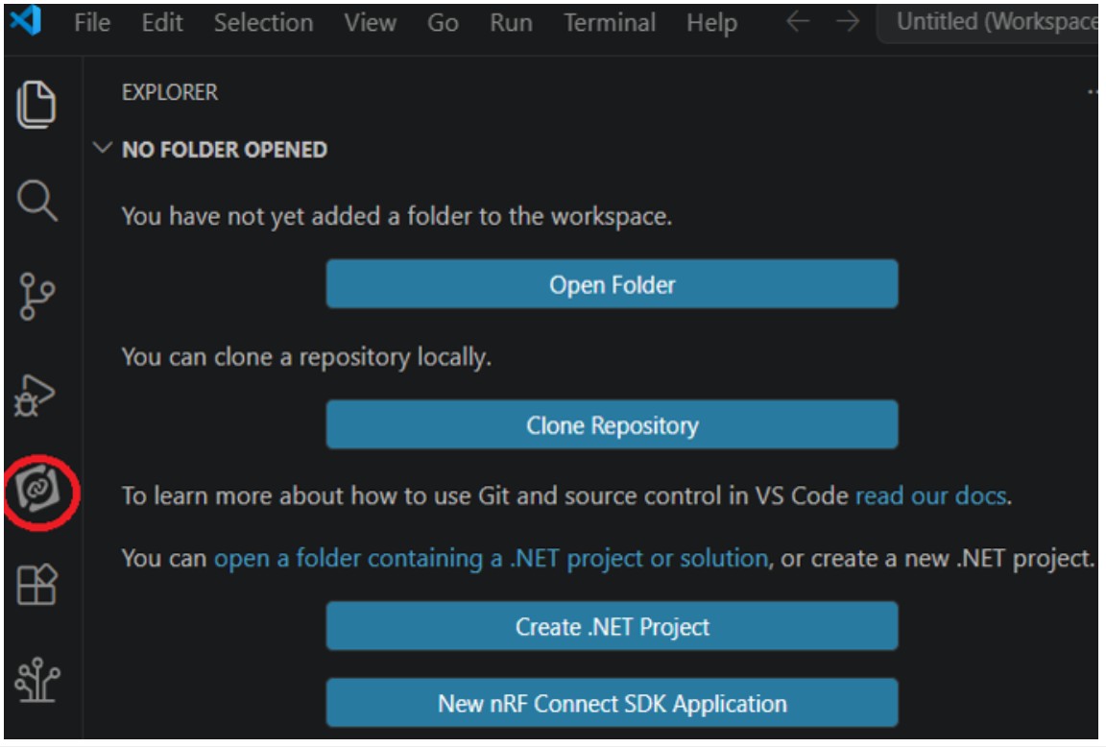
Task: Go forward using right arrow
Action: [x=848, y=22]
